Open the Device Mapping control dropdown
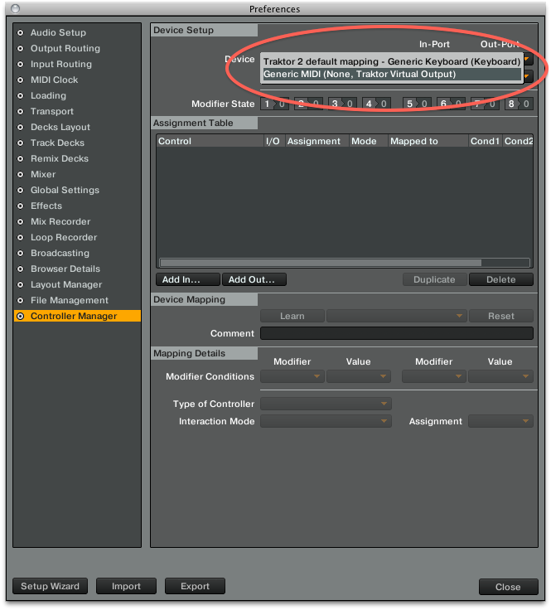Viewport: 551px width, 610px height. click(x=397, y=316)
